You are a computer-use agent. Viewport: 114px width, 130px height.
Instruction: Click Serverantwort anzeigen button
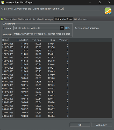(87, 28)
